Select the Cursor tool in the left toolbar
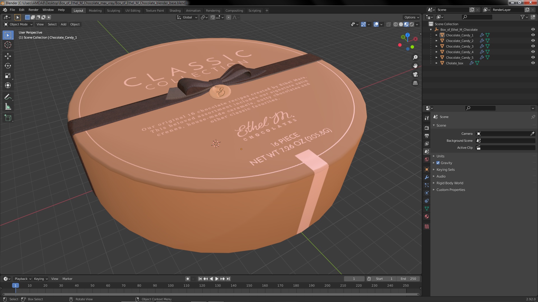The height and width of the screenshot is (302, 538). pyautogui.click(x=8, y=45)
